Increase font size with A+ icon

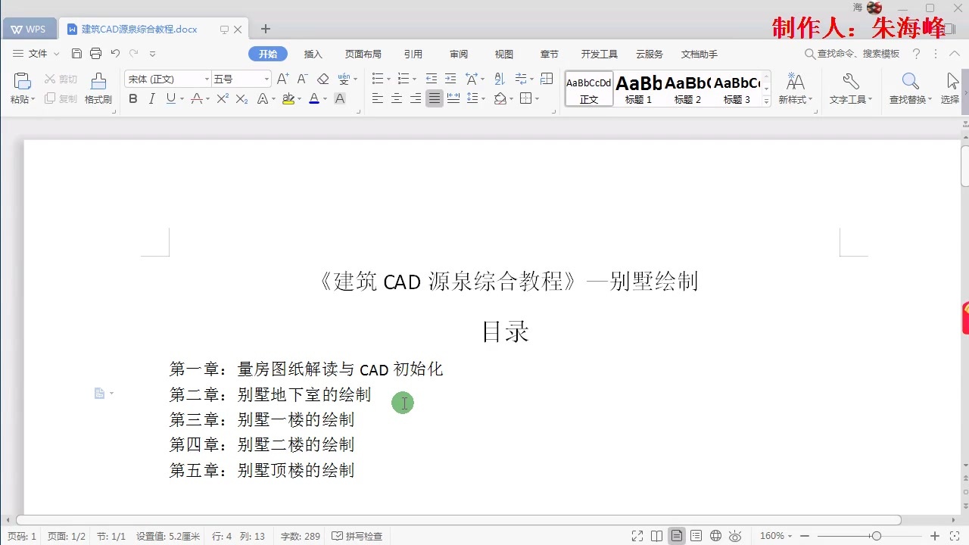(x=282, y=79)
